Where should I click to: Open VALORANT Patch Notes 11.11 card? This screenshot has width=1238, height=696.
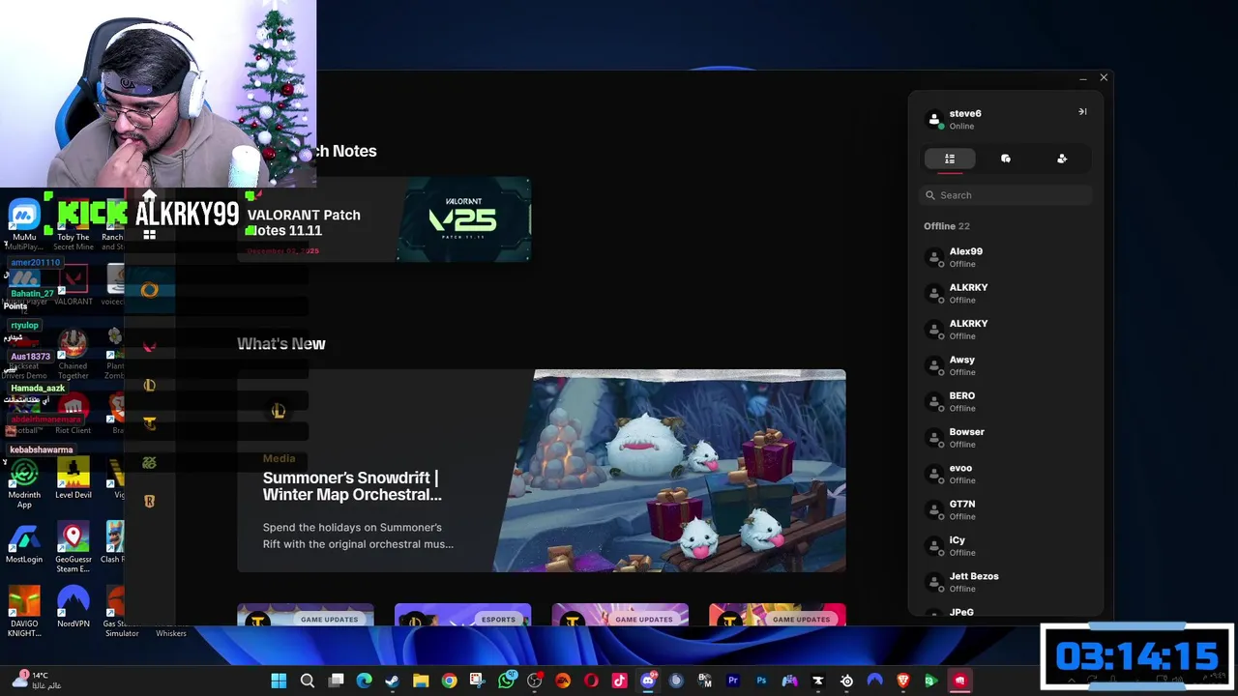384,219
